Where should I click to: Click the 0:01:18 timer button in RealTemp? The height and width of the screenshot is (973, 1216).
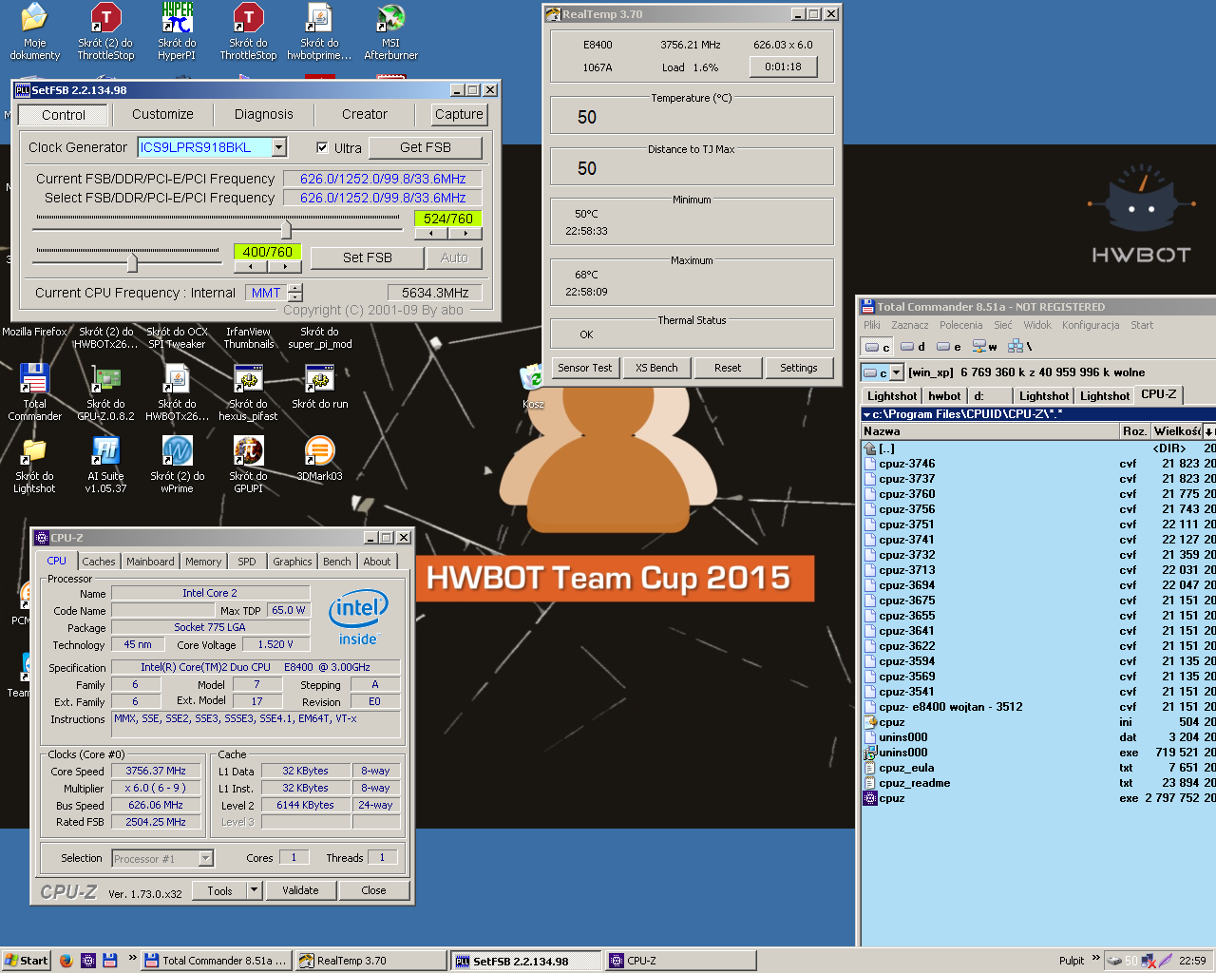pos(784,67)
